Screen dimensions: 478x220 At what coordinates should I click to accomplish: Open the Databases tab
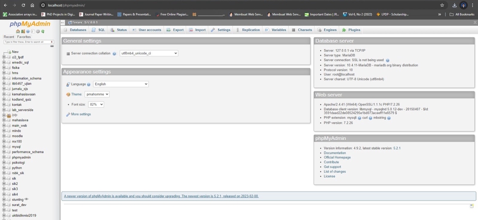click(x=75, y=30)
